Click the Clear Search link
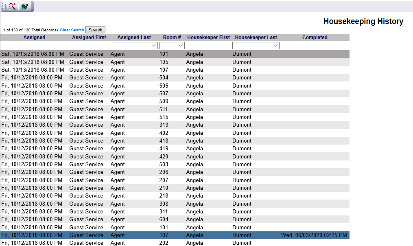This screenshot has width=413, height=246. pos(72,30)
